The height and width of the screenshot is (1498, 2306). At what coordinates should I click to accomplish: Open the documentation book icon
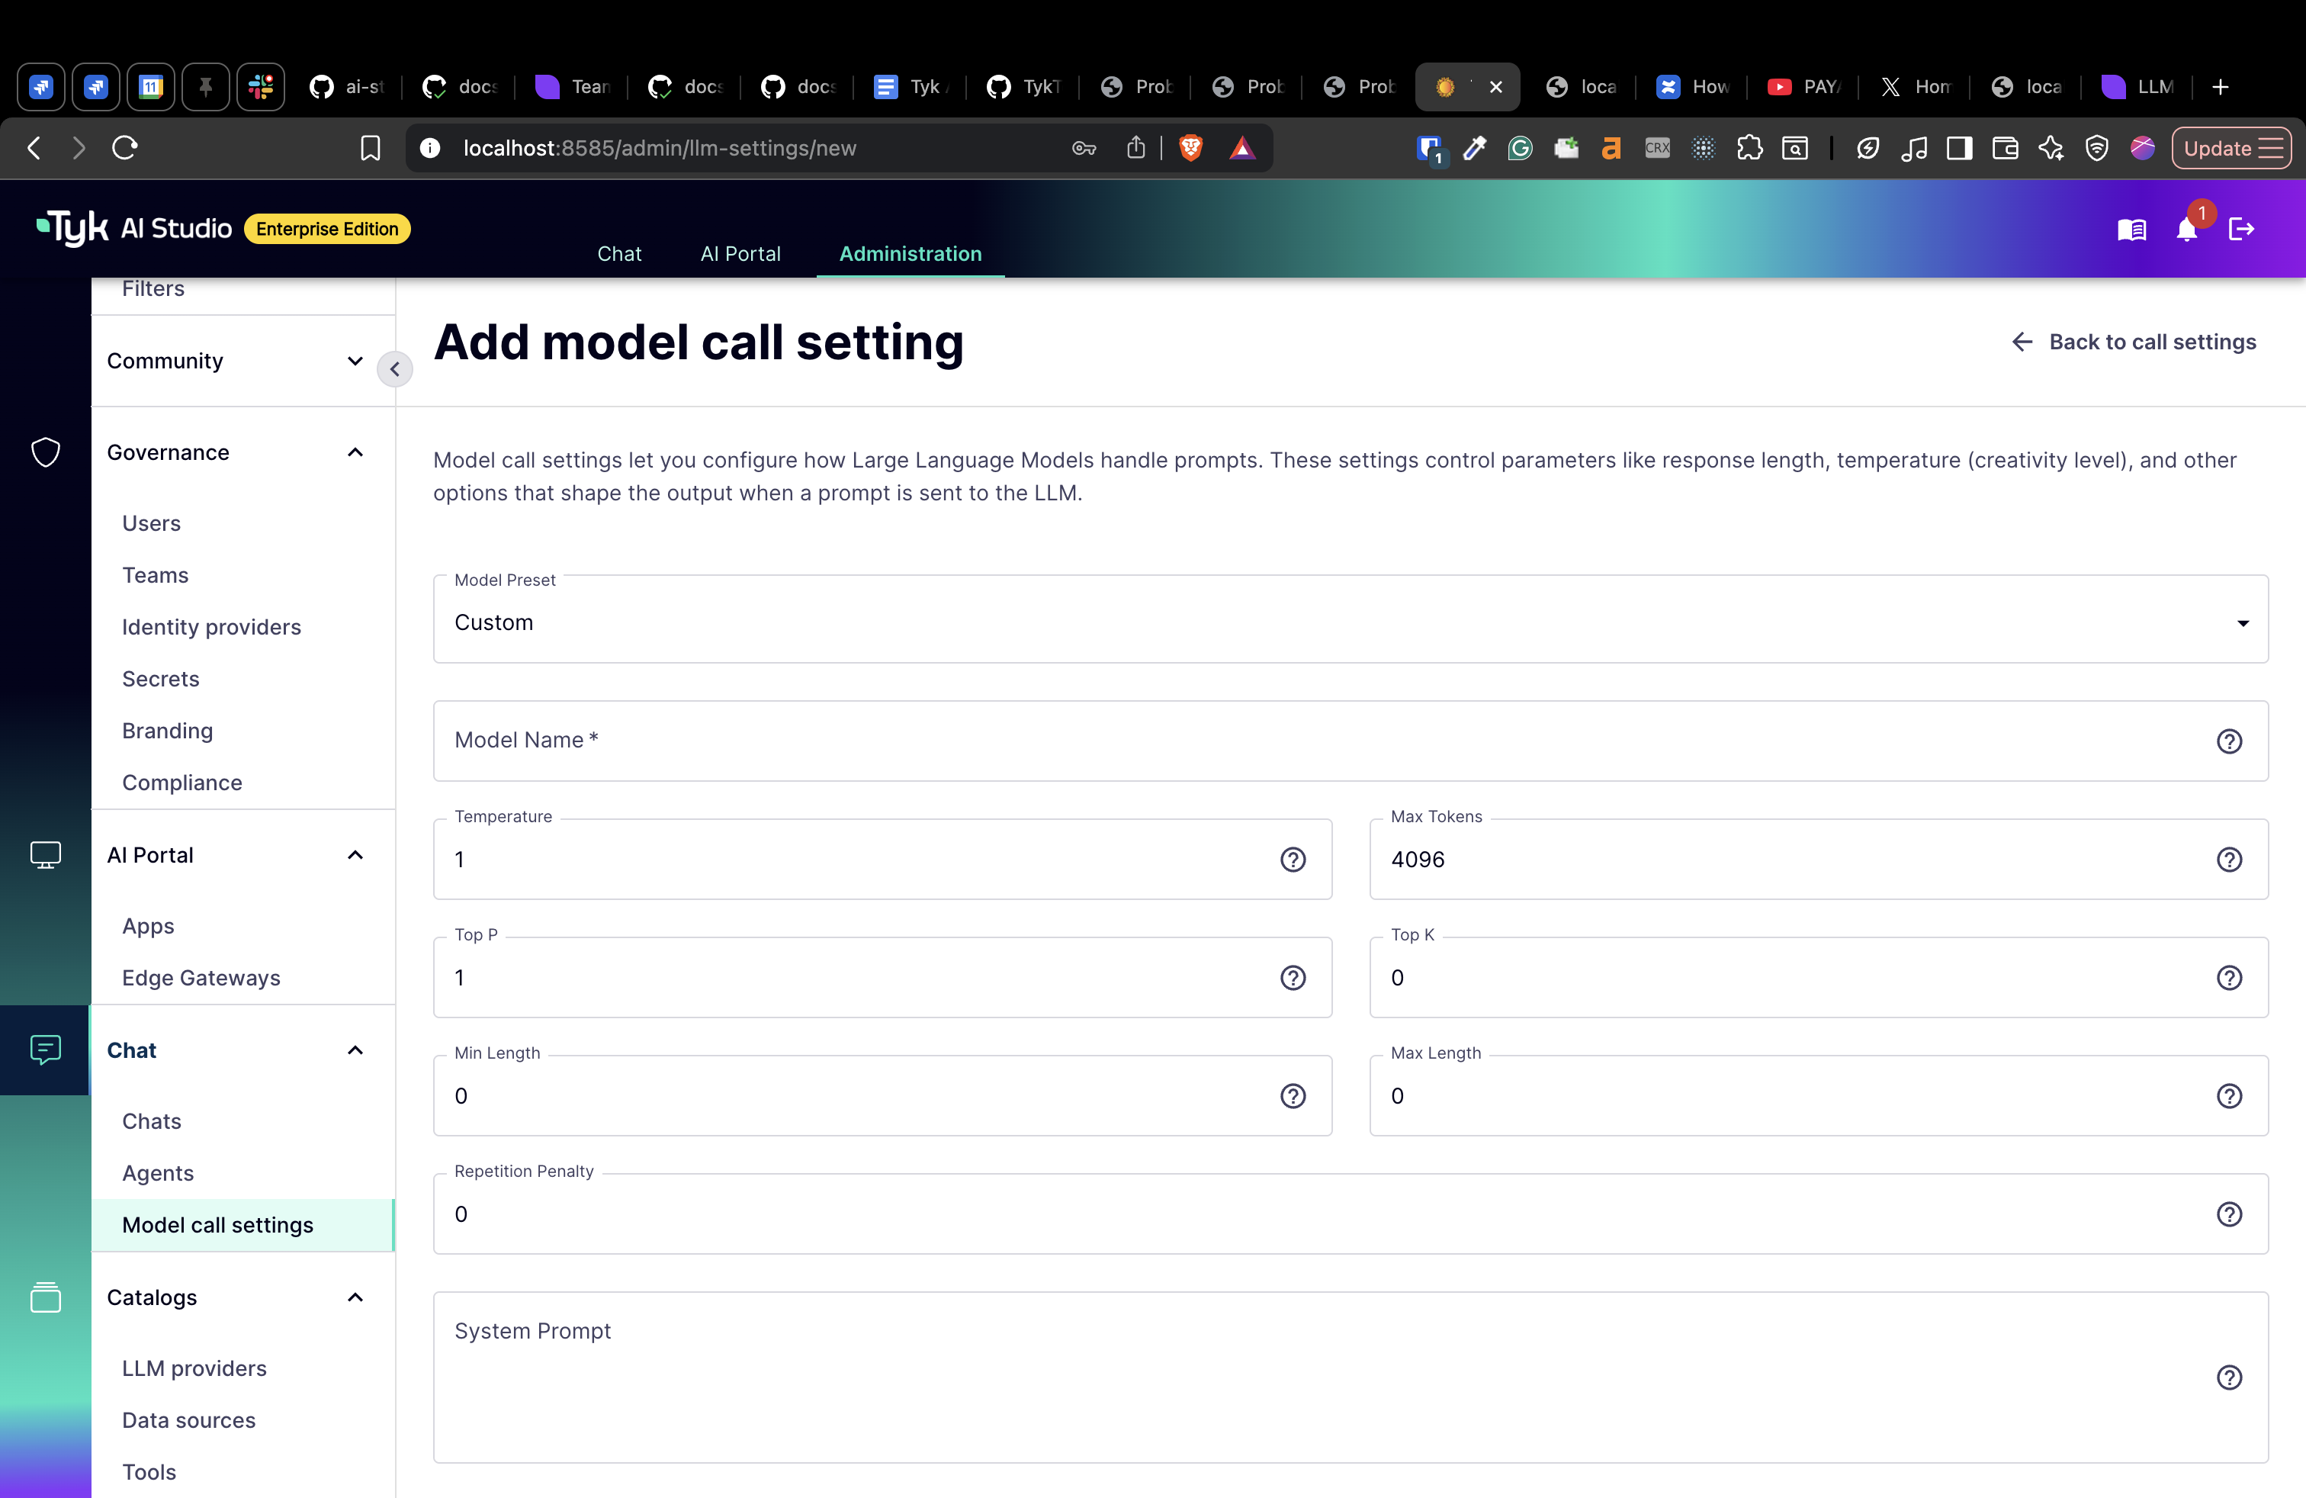tap(2131, 230)
